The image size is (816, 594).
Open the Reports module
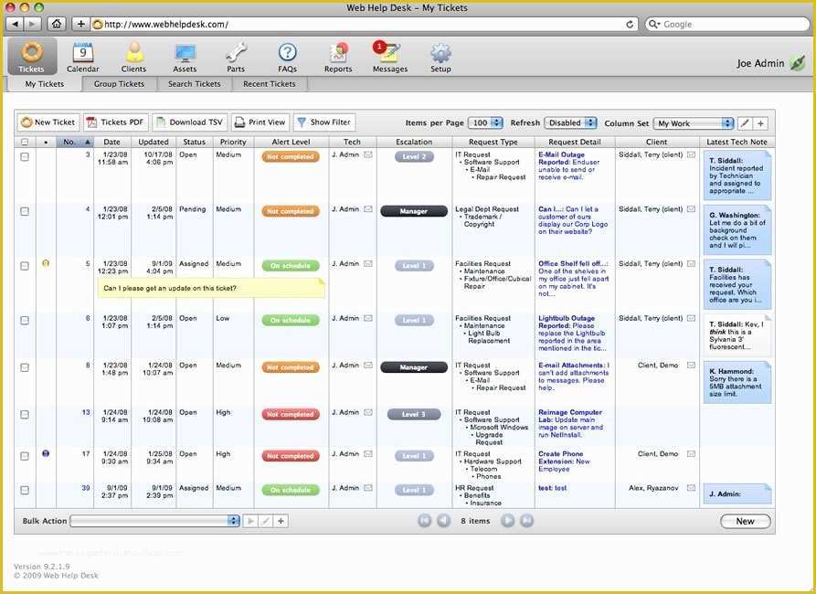[338, 58]
